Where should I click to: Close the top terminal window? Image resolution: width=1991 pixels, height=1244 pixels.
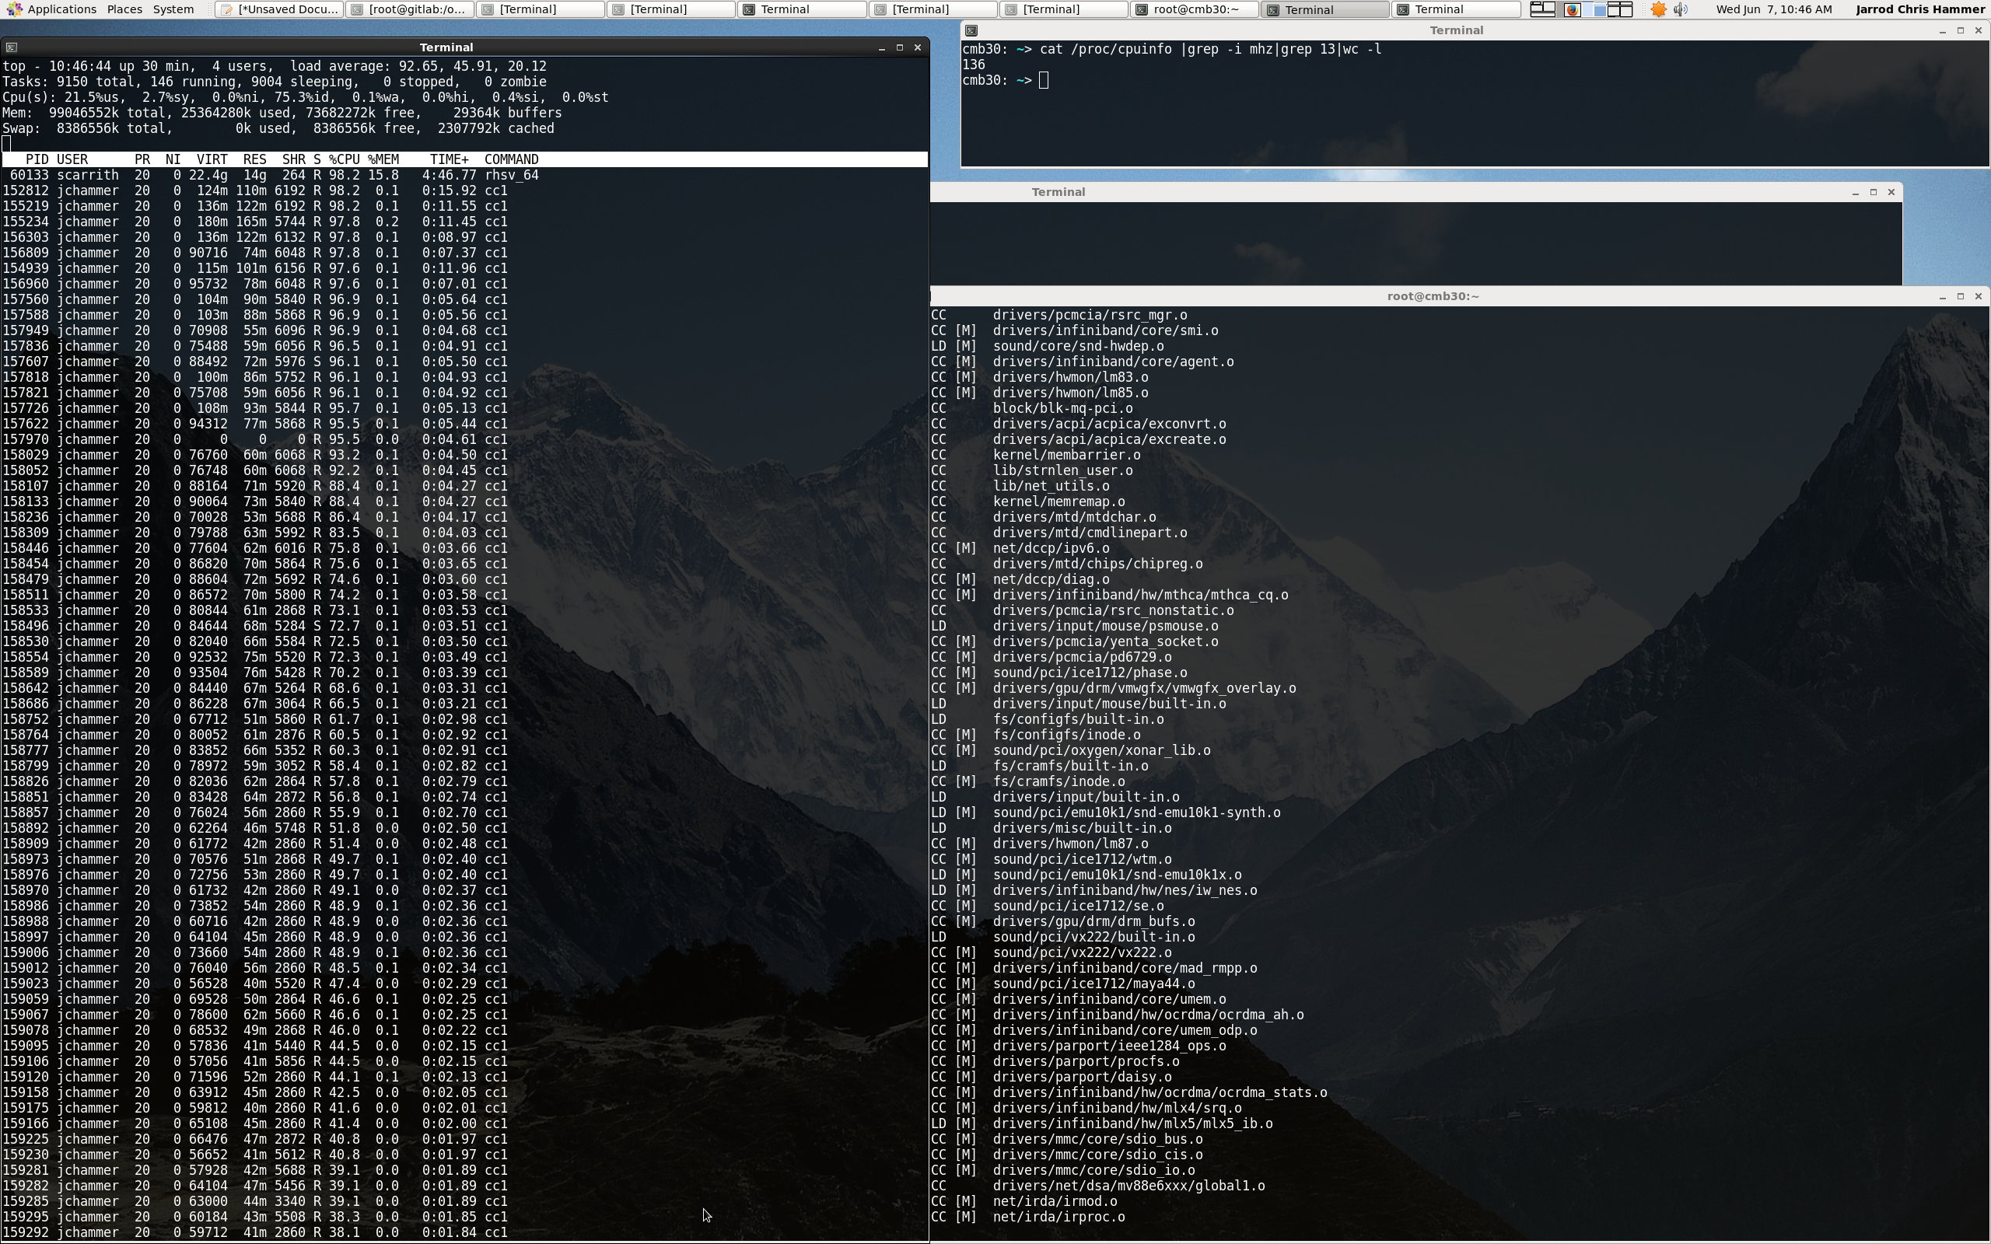click(918, 47)
